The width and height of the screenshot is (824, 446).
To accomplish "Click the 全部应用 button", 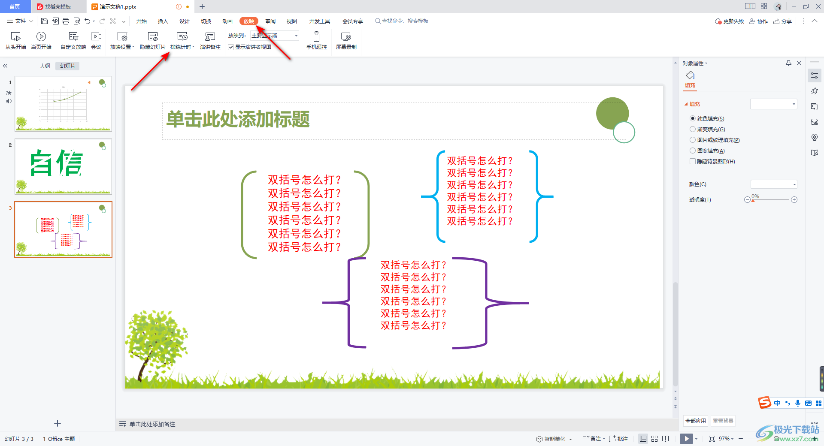I will [x=695, y=421].
